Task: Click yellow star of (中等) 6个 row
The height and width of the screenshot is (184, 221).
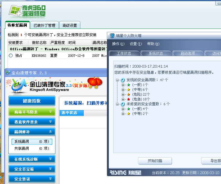Action: click(x=129, y=90)
